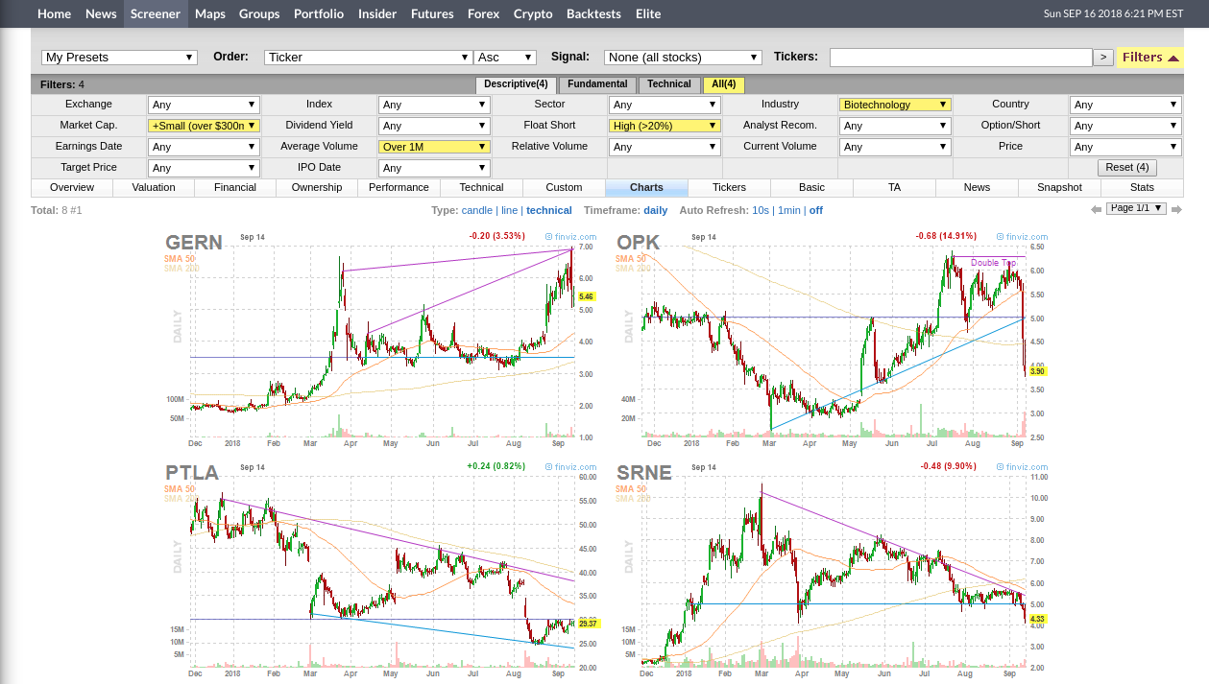Open Forex in the top navigation
1209x684 pixels.
(x=484, y=13)
